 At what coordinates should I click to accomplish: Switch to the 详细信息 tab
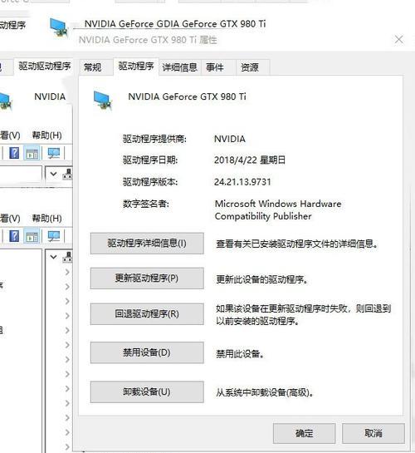click(179, 67)
